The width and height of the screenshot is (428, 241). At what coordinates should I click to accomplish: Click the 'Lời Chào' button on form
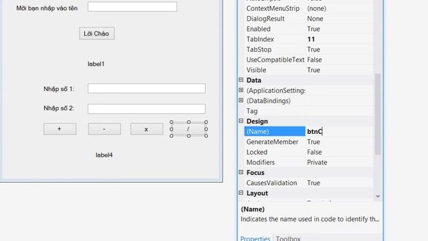pyautogui.click(x=97, y=33)
